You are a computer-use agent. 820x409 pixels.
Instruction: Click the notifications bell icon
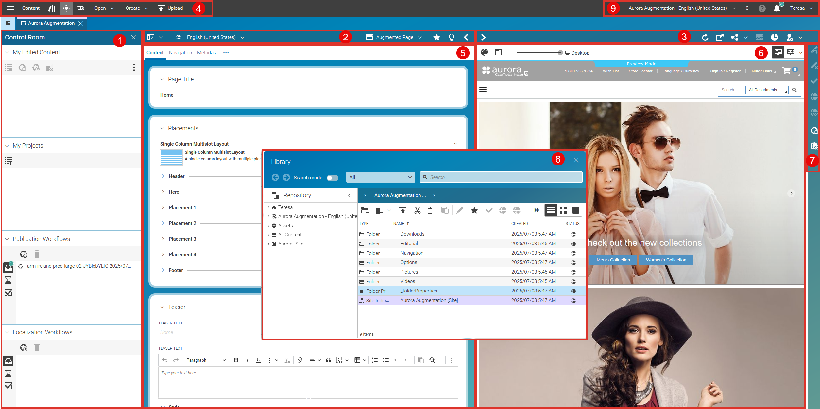[x=777, y=8]
